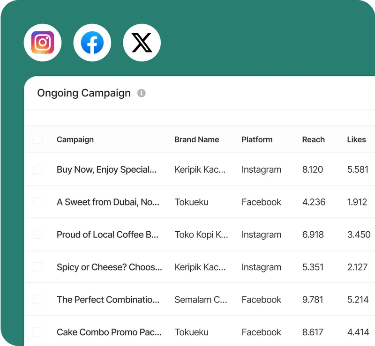Check the Proud of Local Coffee row
Screen dimensions: 375x346
pyautogui.click(x=38, y=235)
